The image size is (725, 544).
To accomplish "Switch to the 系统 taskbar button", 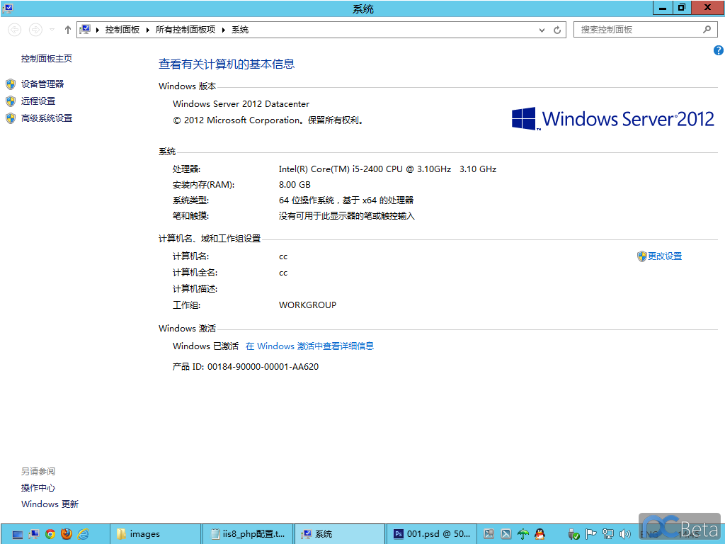I will click(339, 534).
